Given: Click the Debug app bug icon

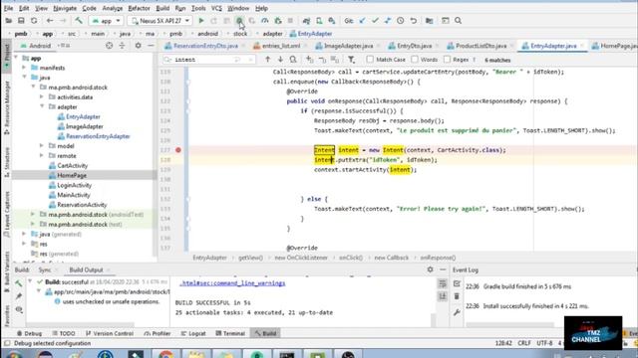Looking at the screenshot, I should (239, 21).
